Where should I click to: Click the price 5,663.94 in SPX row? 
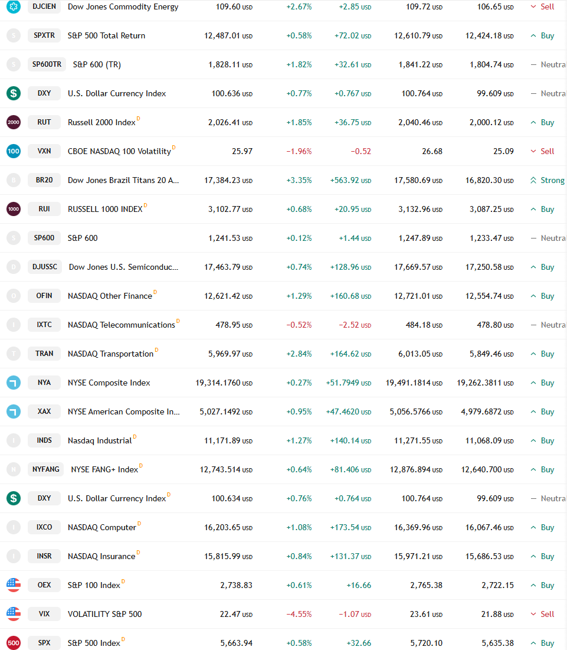pyautogui.click(x=237, y=643)
